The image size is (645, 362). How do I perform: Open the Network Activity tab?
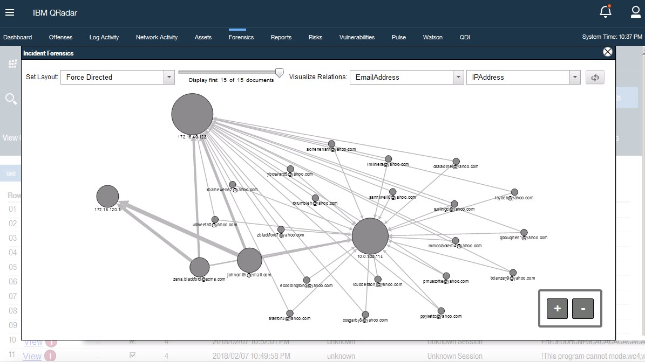(x=157, y=37)
